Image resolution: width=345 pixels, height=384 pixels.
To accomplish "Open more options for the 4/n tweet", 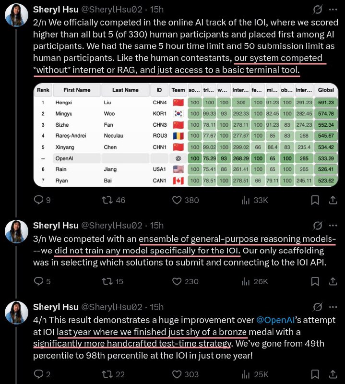I will click(332, 307).
